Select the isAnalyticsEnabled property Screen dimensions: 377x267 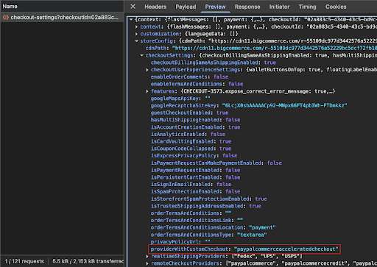click(188, 135)
